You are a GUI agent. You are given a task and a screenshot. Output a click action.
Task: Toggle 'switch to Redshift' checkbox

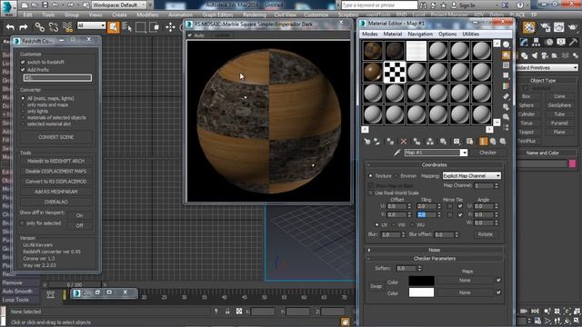pyautogui.click(x=23, y=62)
